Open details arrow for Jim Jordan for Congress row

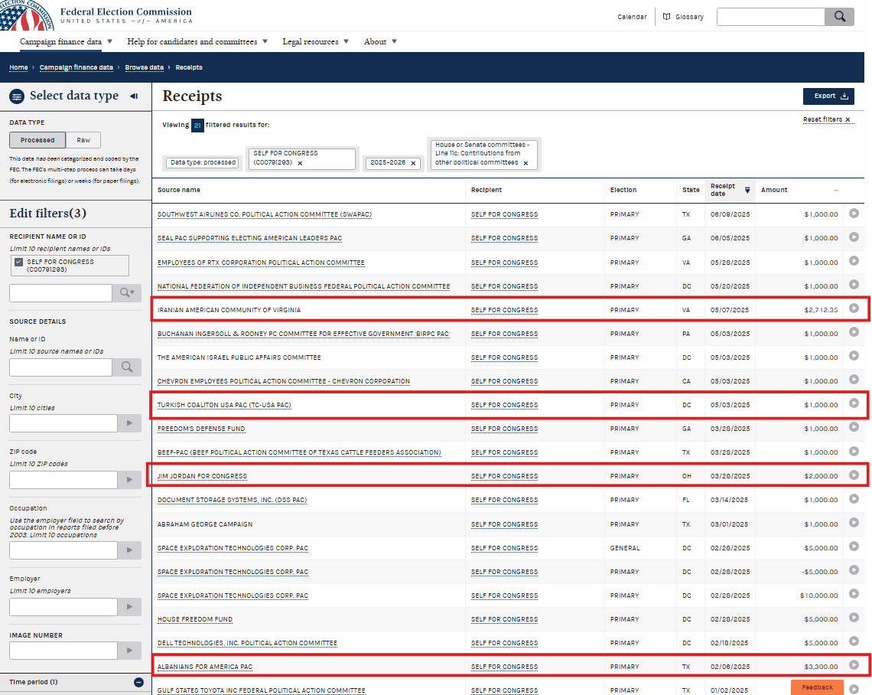click(854, 475)
